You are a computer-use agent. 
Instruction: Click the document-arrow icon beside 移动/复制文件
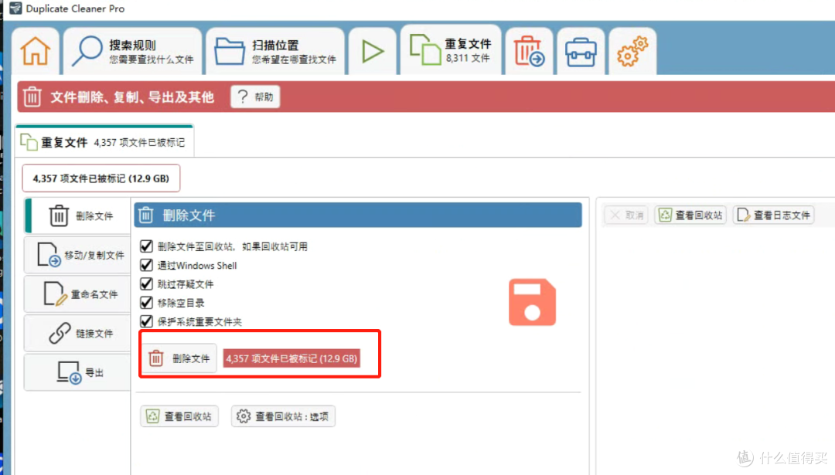(49, 254)
